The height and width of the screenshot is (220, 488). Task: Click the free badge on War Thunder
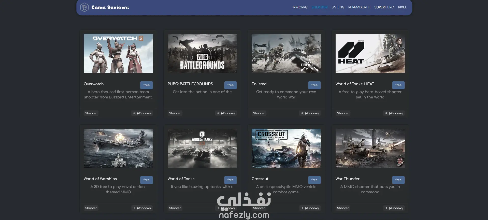tap(398, 180)
